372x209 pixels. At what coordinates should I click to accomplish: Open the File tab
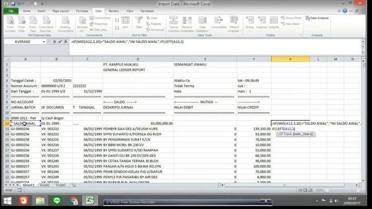click(11, 11)
